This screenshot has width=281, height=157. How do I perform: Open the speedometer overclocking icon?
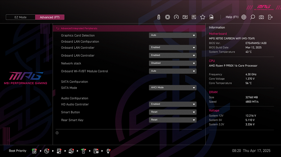tap(176, 17)
